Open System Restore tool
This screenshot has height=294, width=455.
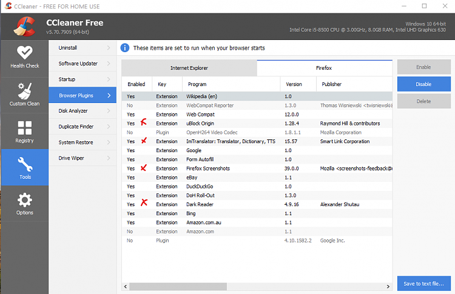(x=83, y=142)
